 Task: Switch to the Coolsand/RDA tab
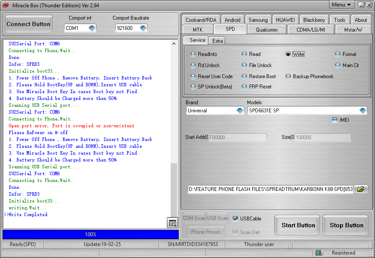[201, 20]
